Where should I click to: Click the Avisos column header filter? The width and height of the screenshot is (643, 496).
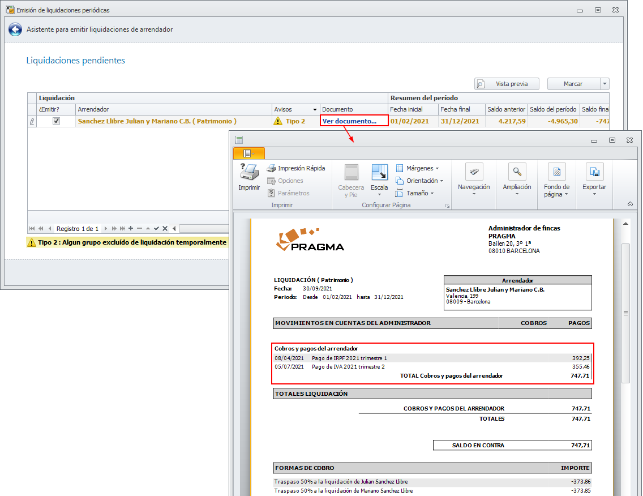(x=315, y=109)
